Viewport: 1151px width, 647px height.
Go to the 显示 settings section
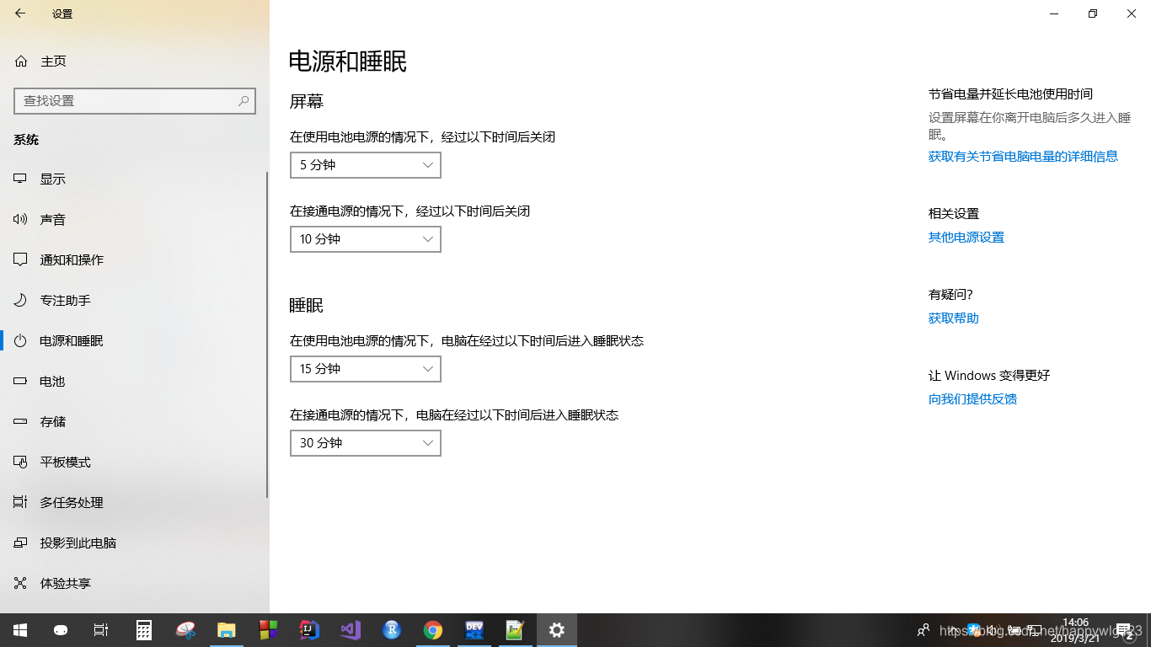52,178
